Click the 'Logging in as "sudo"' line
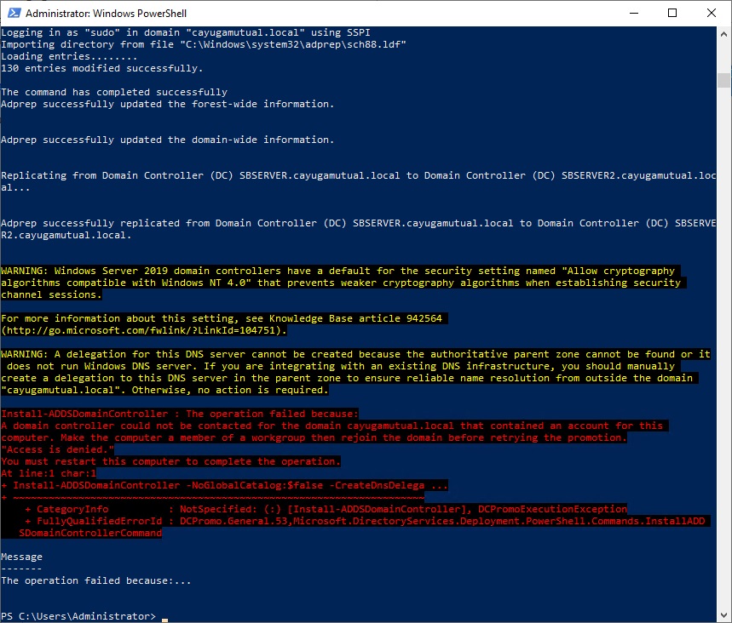The height and width of the screenshot is (623, 732). tap(186, 32)
